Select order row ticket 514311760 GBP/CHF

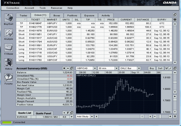[94, 60]
